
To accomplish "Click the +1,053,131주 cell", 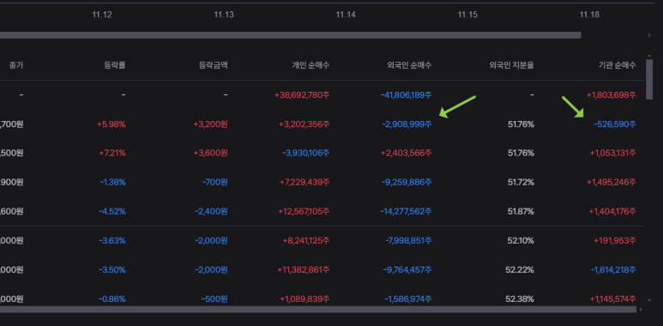I will tap(612, 153).
